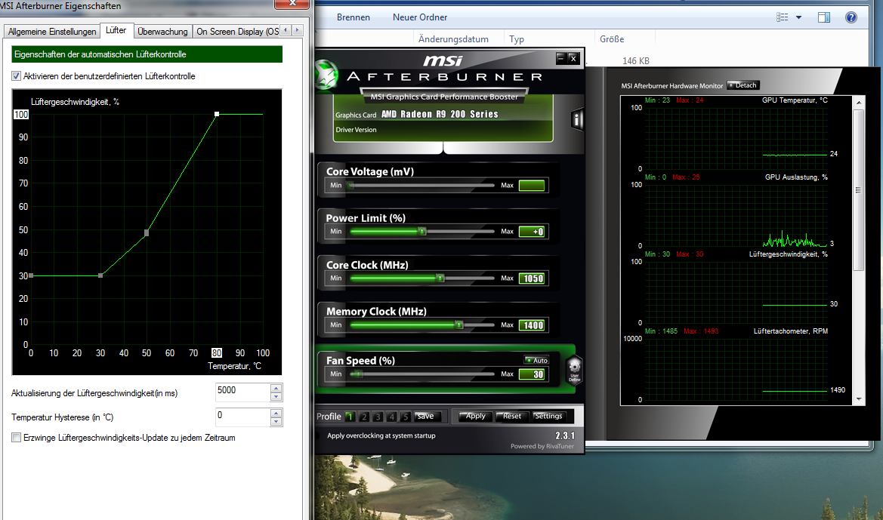Click the User Define fan gear icon
883x520 pixels.
pyautogui.click(x=574, y=371)
